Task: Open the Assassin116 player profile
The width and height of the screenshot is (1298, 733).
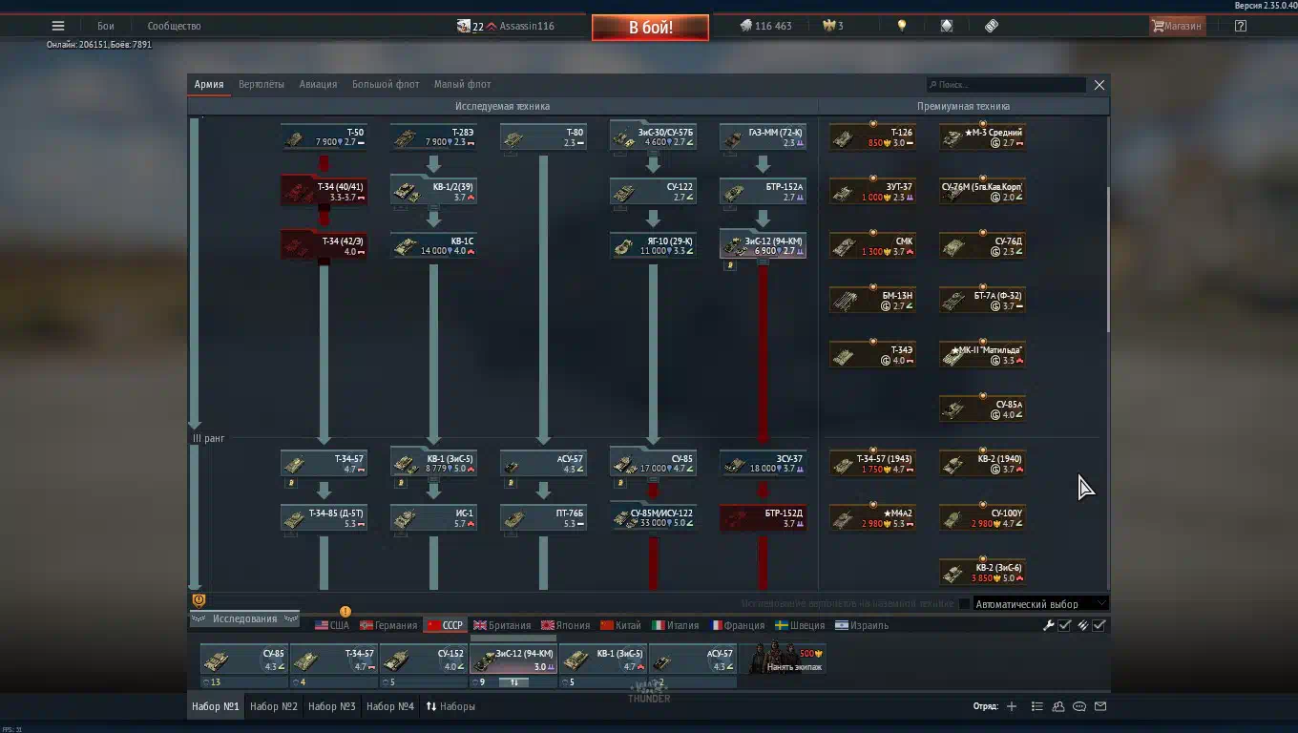Action: [526, 27]
